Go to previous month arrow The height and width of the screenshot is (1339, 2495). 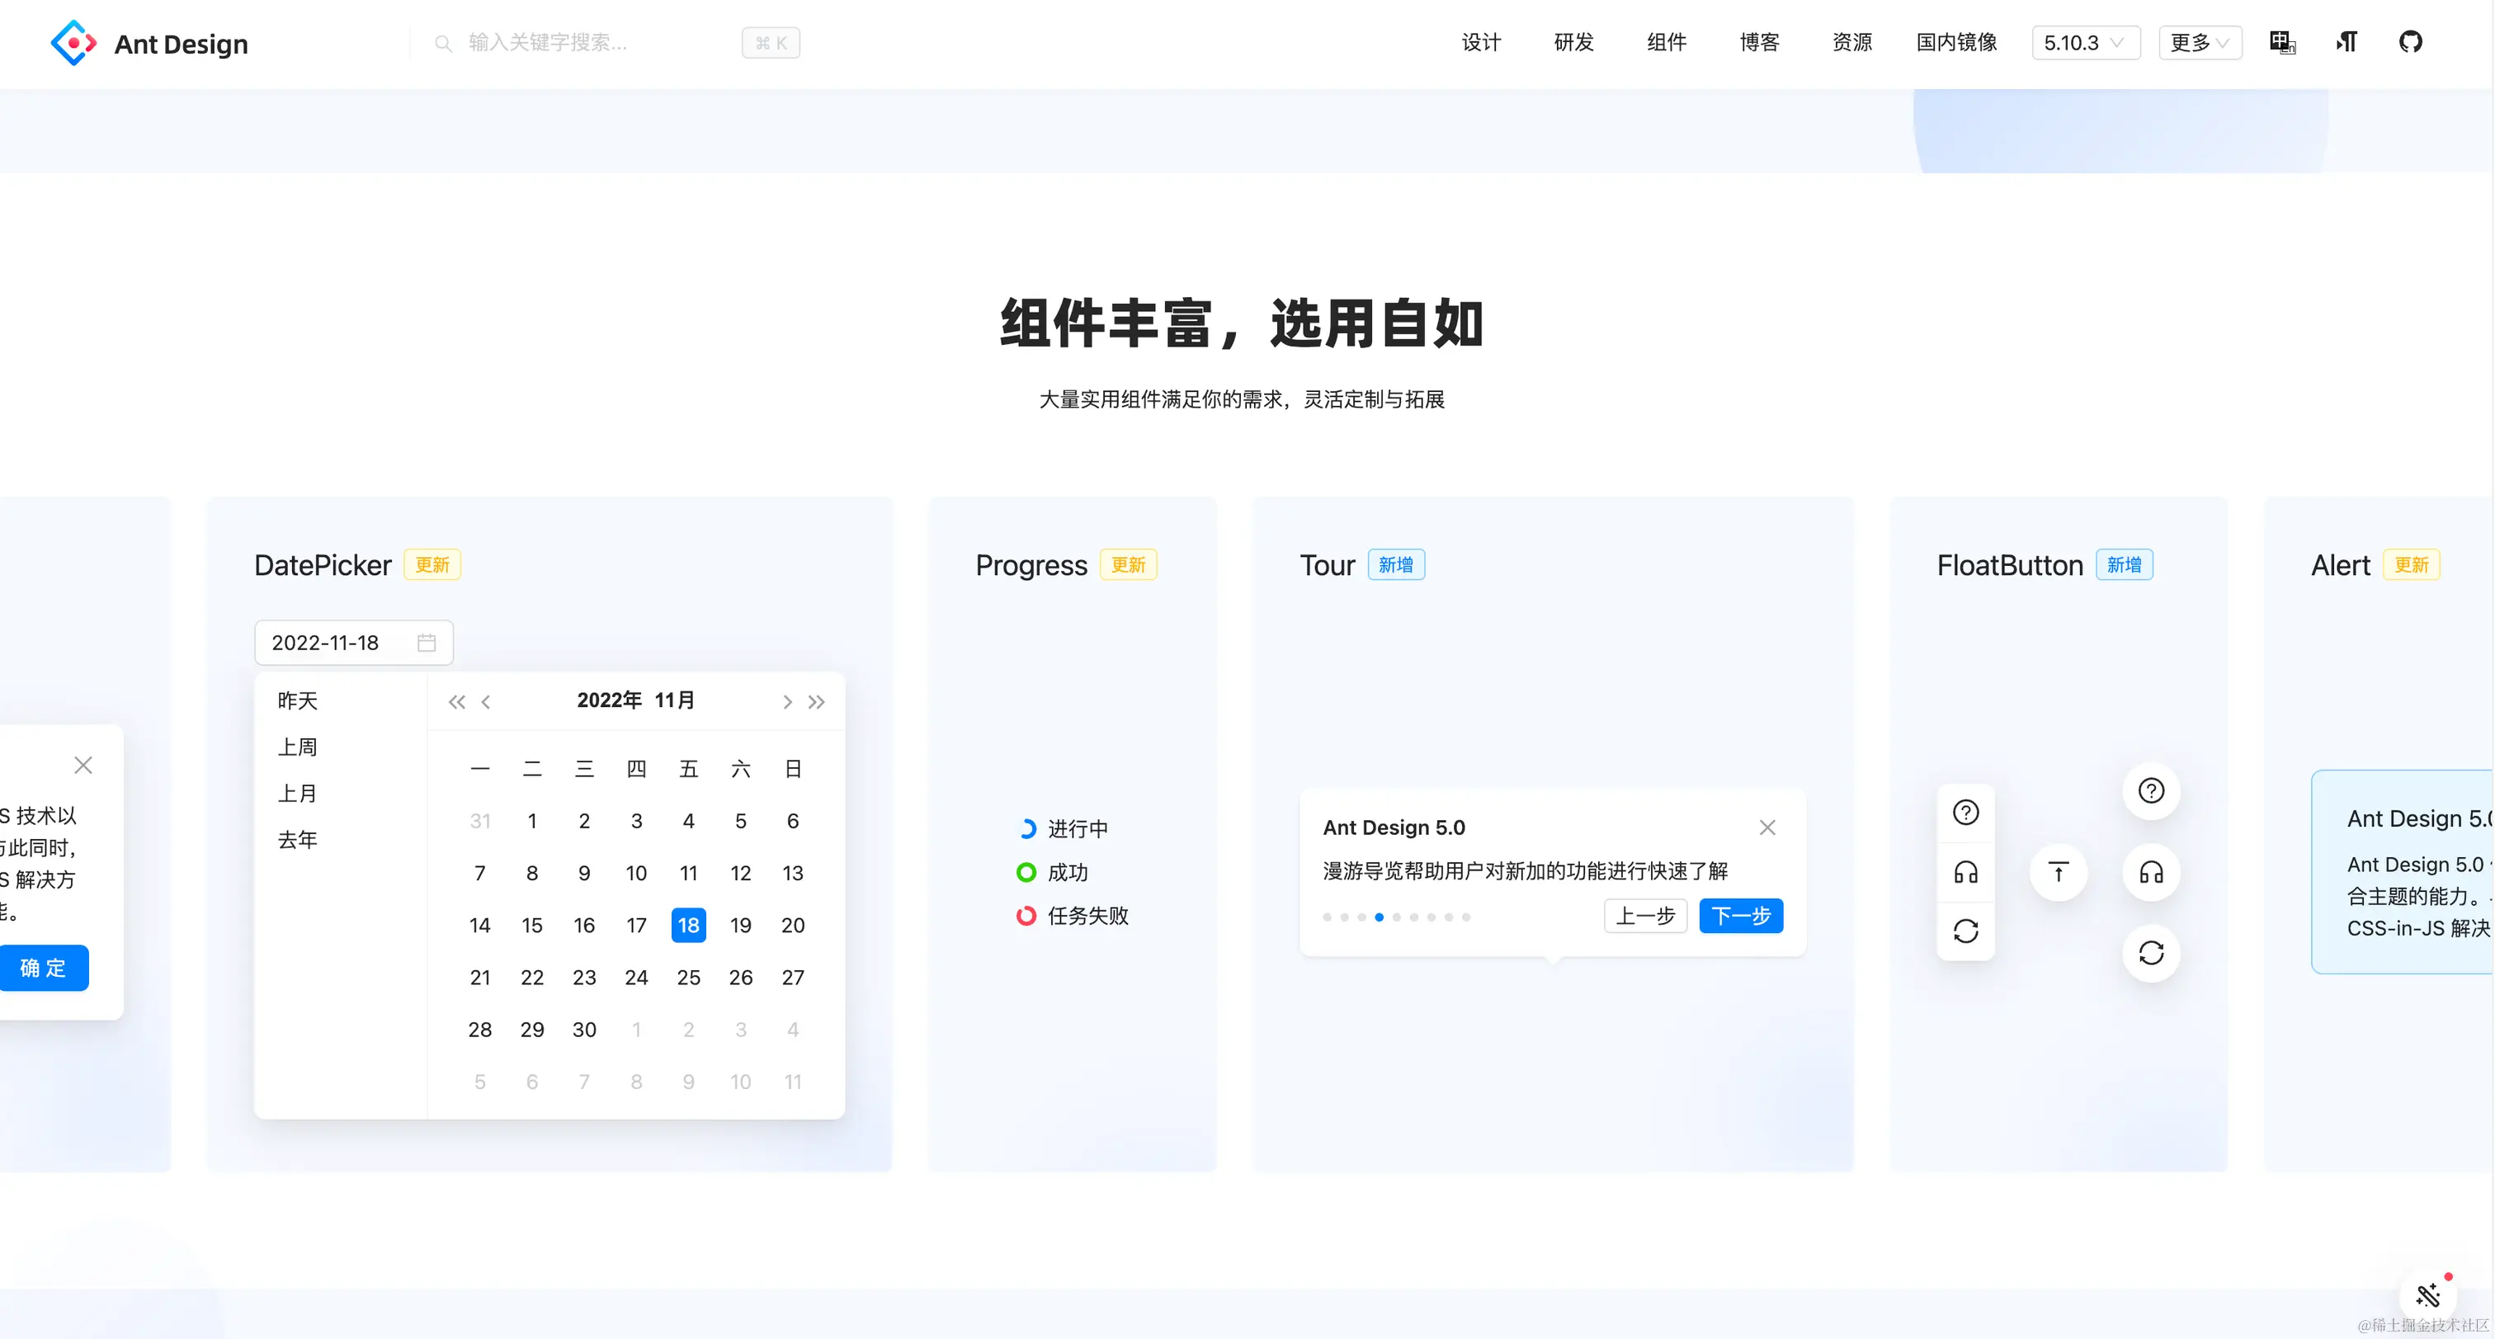click(x=486, y=702)
